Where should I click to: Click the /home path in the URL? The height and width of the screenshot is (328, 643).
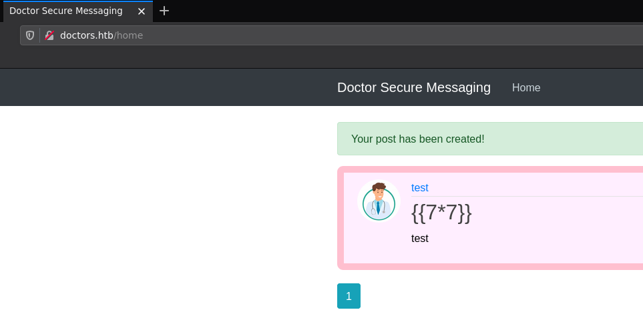pyautogui.click(x=129, y=35)
